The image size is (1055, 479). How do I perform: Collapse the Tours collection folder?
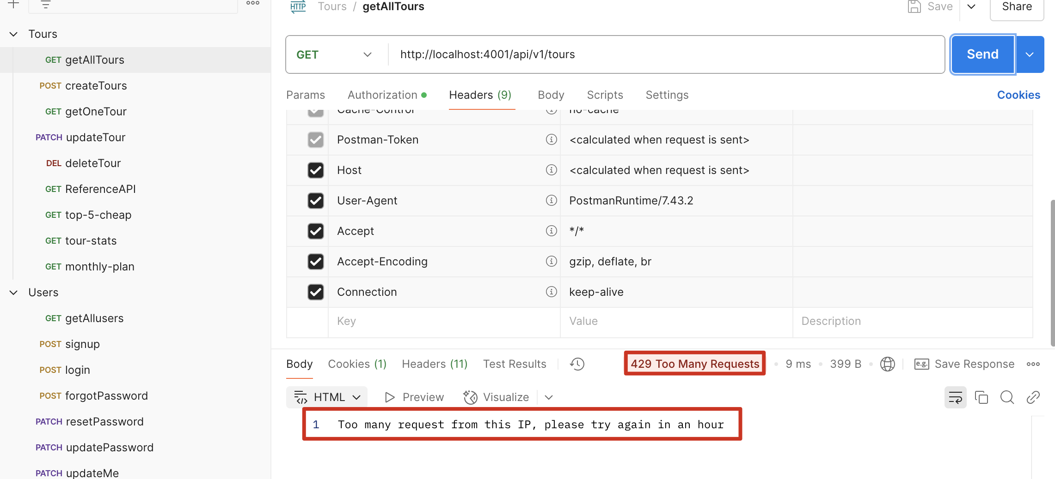pos(14,34)
